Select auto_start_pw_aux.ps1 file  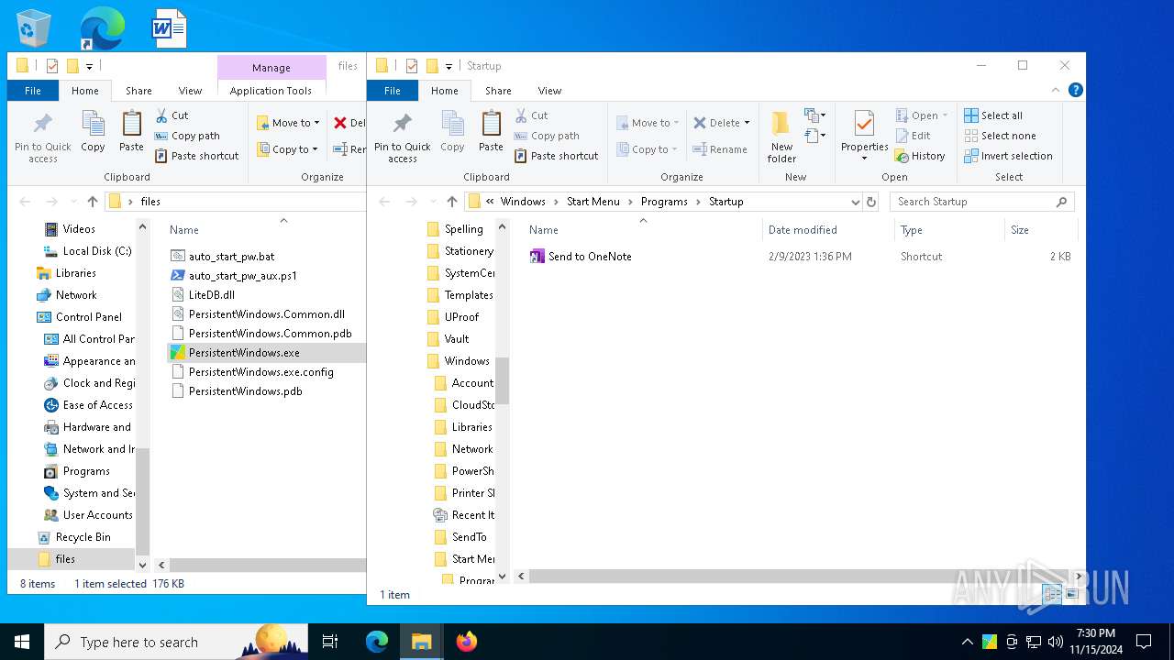pyautogui.click(x=242, y=276)
